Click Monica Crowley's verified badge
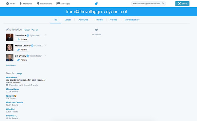The height and width of the screenshot is (121, 197). click(x=32, y=46)
